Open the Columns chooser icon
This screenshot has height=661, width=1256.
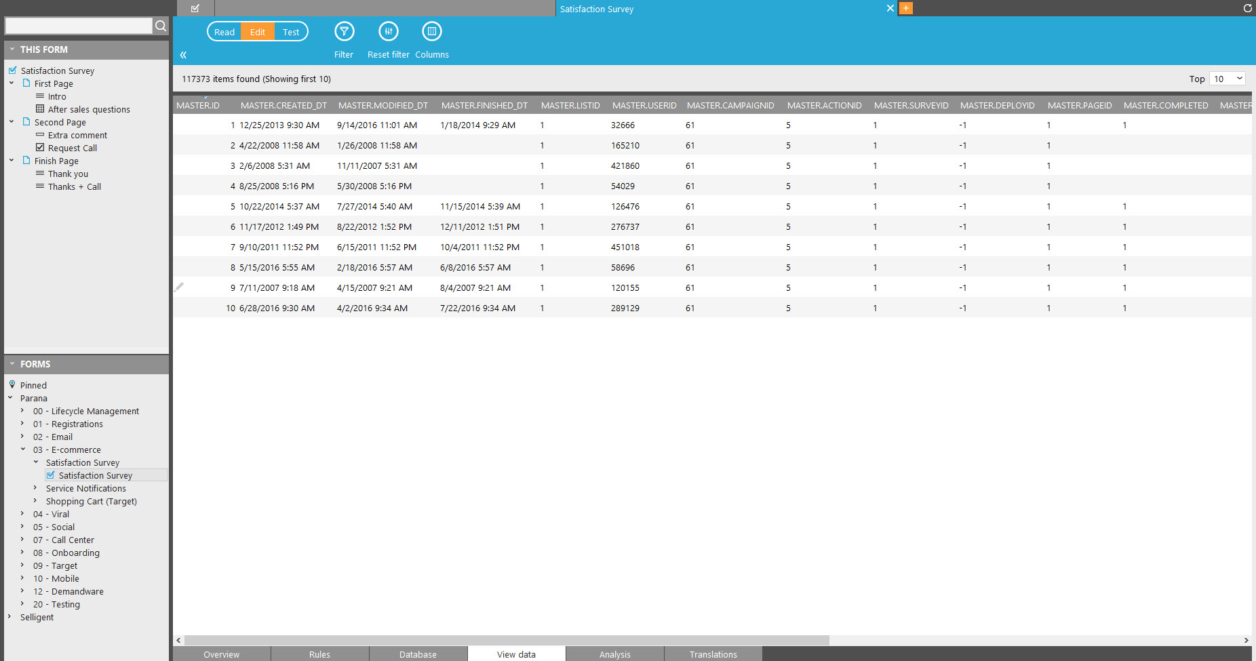point(431,32)
